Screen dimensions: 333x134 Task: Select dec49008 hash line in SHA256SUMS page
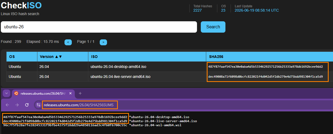(x=65, y=121)
